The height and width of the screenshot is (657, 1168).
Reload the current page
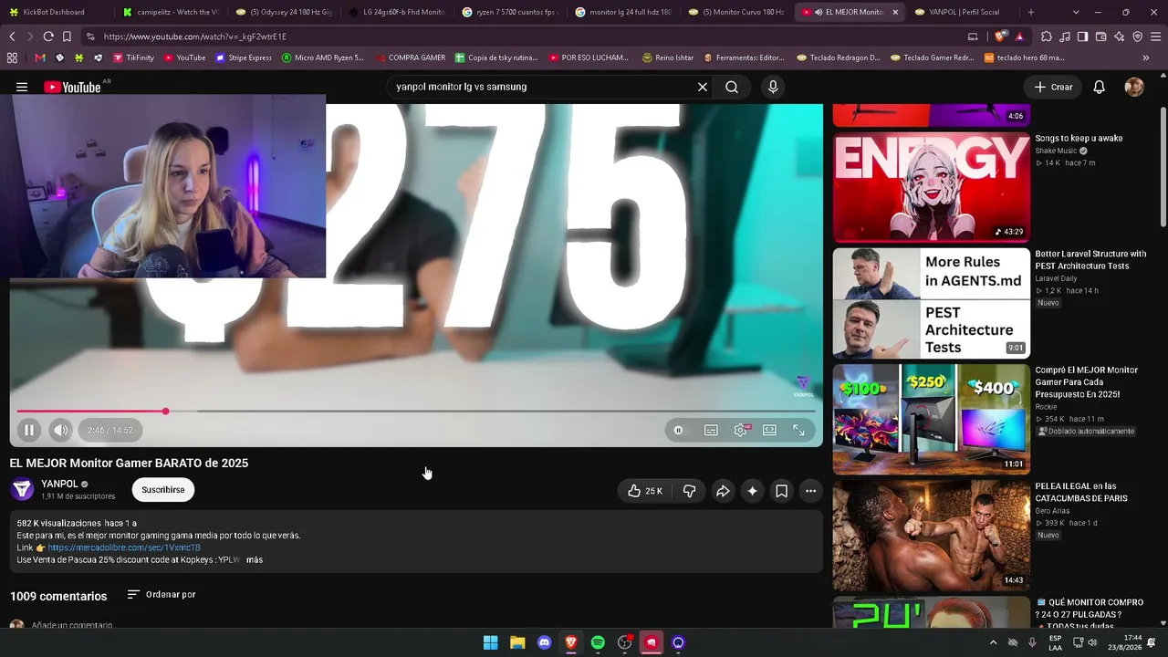48,36
